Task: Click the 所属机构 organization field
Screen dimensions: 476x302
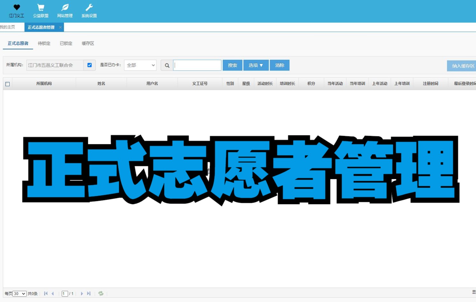Action: (55, 65)
